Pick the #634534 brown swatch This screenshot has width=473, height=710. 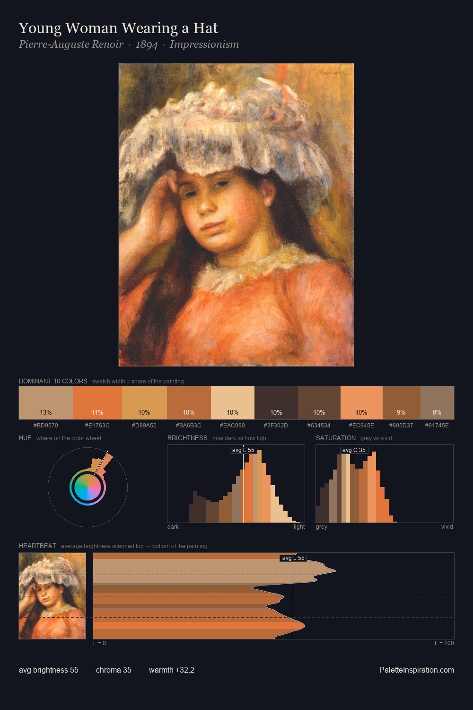319,403
